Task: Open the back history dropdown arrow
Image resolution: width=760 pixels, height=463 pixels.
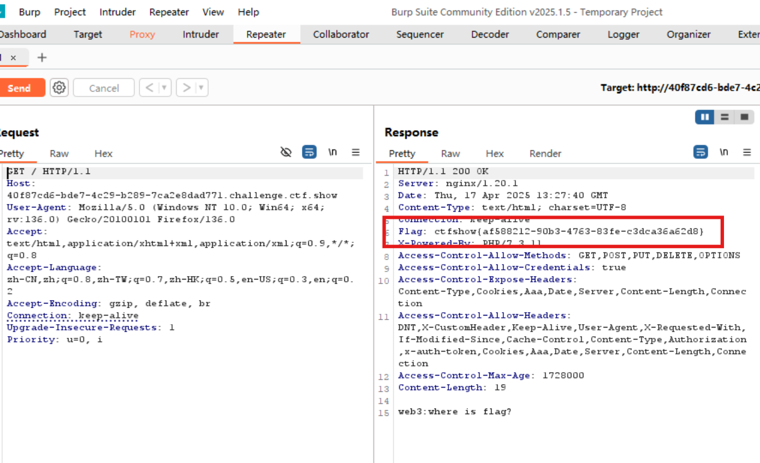Action: coord(165,88)
